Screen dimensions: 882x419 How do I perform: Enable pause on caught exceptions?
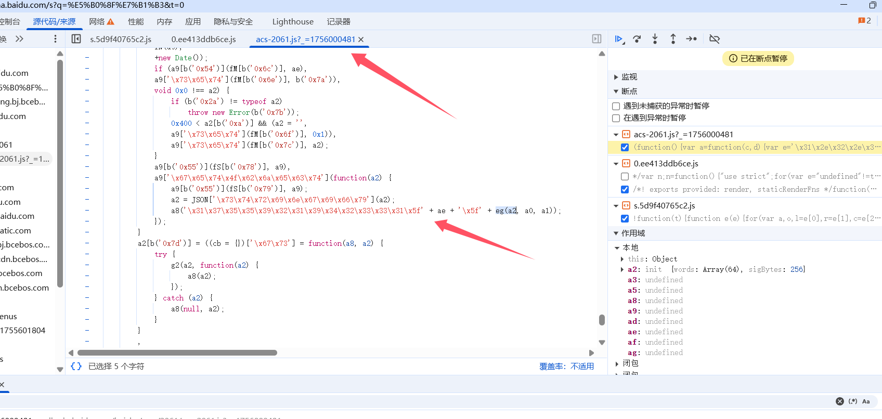click(x=616, y=118)
